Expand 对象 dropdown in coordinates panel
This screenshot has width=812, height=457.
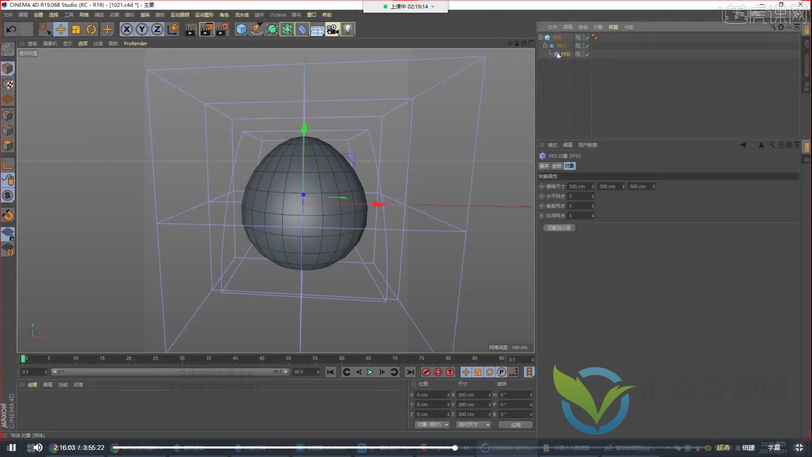(432, 424)
